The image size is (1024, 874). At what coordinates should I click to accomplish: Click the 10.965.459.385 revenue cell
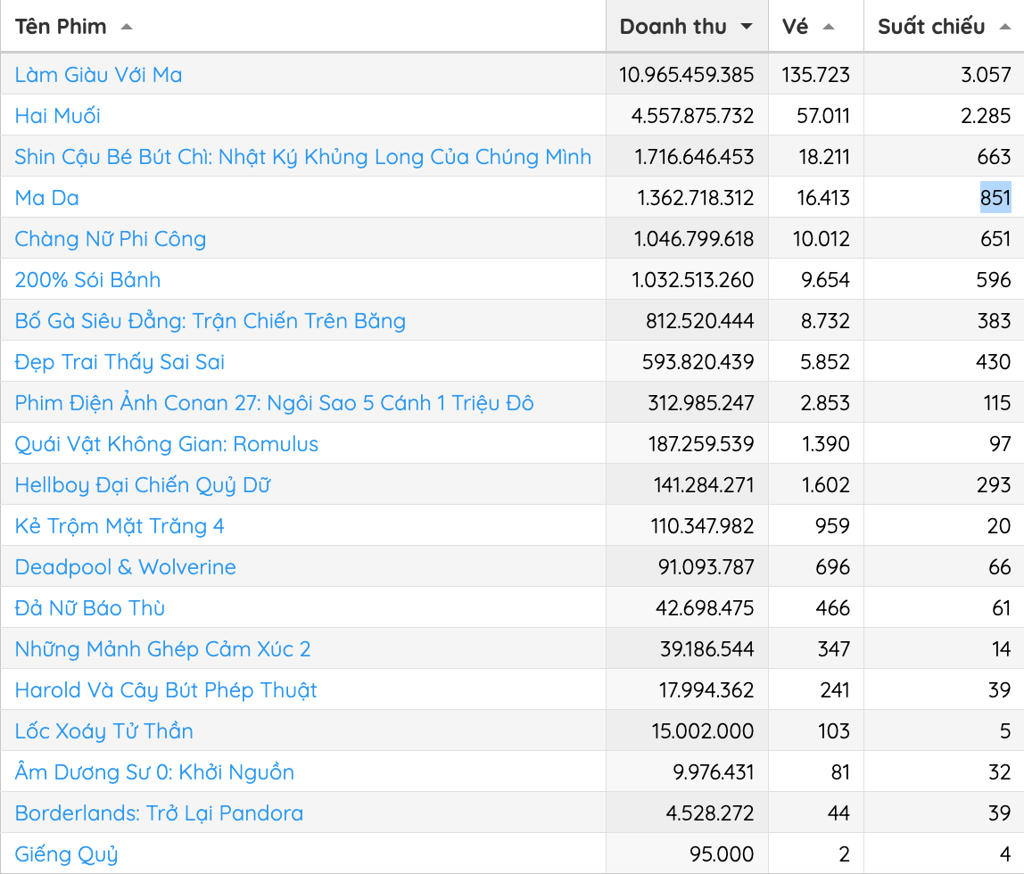coord(687,75)
